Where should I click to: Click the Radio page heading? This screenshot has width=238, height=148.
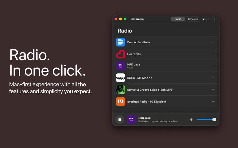pyautogui.click(x=125, y=31)
